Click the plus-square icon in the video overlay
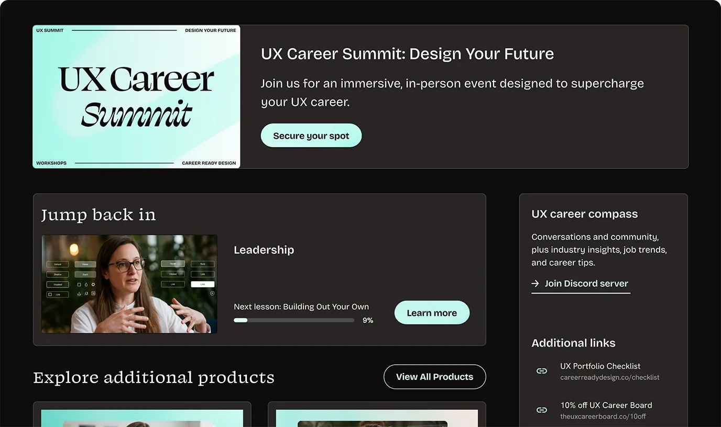Viewport: 721px width, 427px height. point(93,294)
